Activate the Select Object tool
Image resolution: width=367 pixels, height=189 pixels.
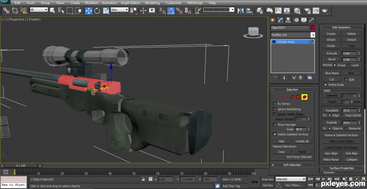(x=52, y=11)
